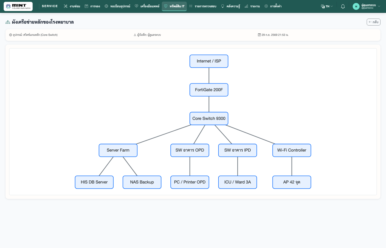Click the translate language icon

323,6
